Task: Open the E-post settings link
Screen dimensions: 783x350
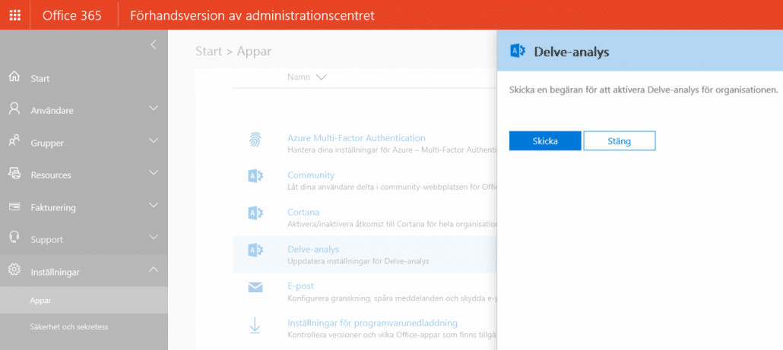Action: point(300,286)
